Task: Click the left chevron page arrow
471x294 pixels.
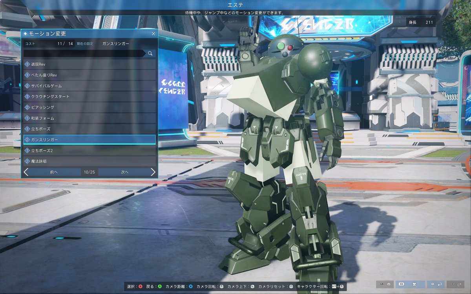Action: 26,172
